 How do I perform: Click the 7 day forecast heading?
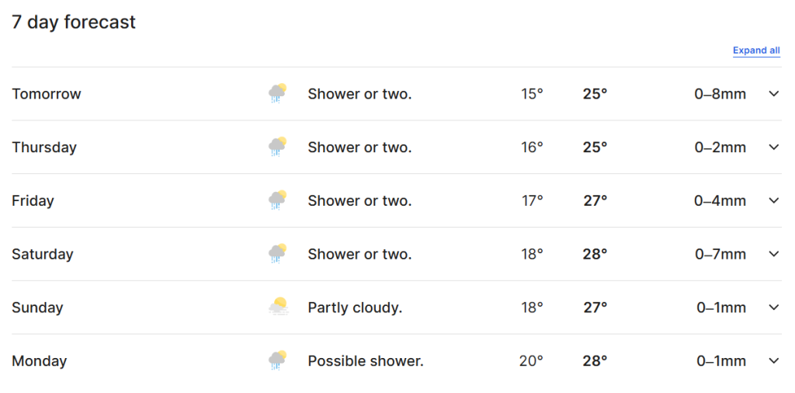74,23
